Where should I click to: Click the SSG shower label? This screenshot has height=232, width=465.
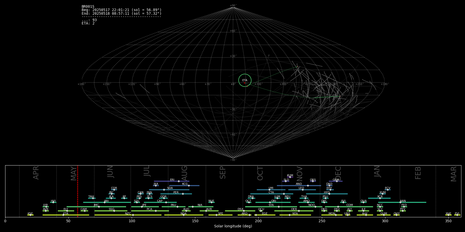click(x=111, y=209)
